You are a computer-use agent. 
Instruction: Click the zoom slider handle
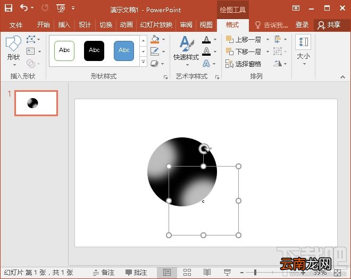(x=255, y=272)
